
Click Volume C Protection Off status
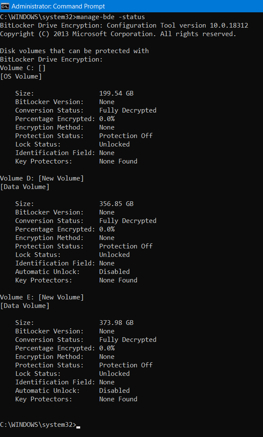(x=126, y=136)
